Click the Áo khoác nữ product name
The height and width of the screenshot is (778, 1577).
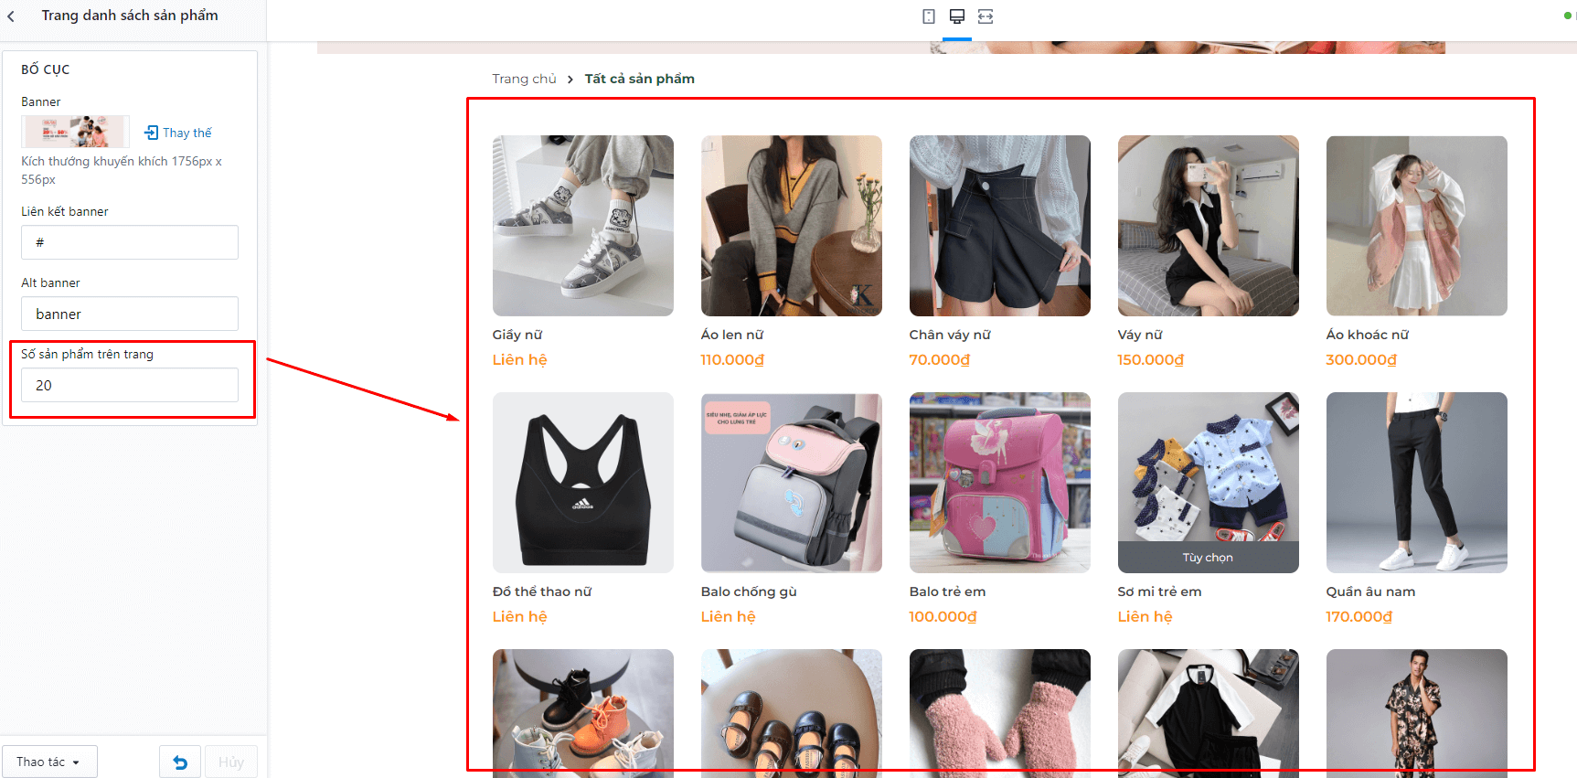1368,335
